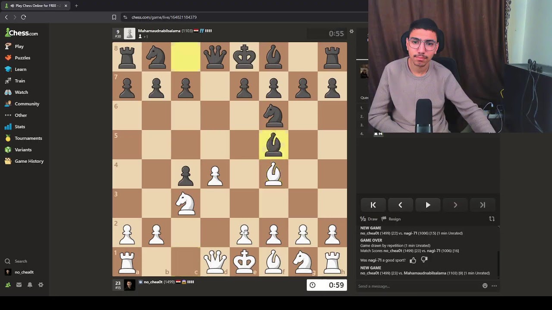Screen dimensions: 552x310
Task: Select the white king on e1
Action: [x=244, y=261]
